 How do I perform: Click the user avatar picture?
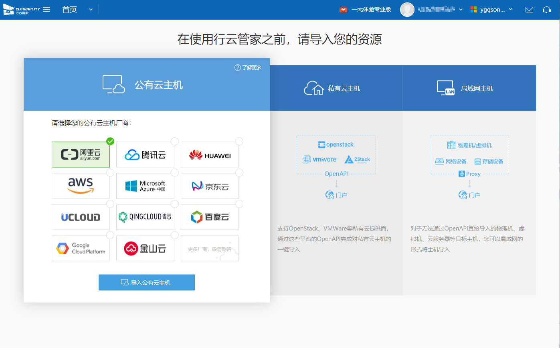[x=407, y=10]
